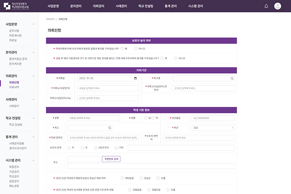Screen dimensions: 291x194
Task: Click the 의뢰관리 breadcrumb link
Action: coord(50,19)
